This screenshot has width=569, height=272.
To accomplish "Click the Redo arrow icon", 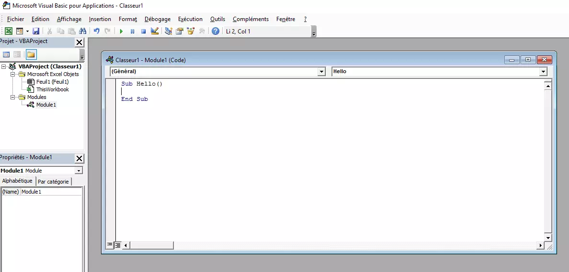I will pos(107,31).
